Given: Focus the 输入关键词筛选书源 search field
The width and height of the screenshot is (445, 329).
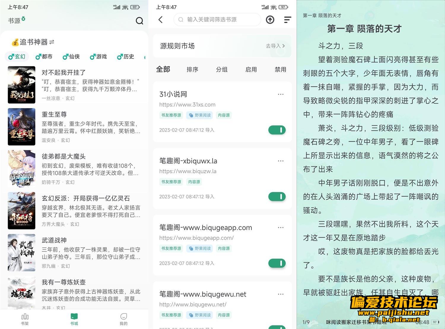Looking at the screenshot, I should pyautogui.click(x=217, y=20).
